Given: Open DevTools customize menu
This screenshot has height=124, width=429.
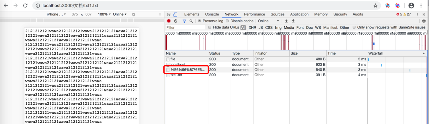Looking at the screenshot, I should click(417, 14).
